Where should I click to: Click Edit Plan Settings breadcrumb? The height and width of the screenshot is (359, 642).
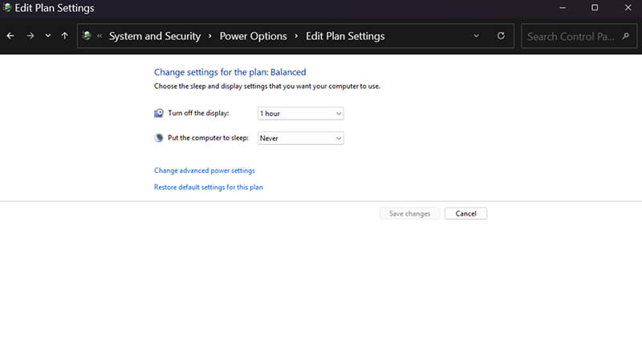345,36
